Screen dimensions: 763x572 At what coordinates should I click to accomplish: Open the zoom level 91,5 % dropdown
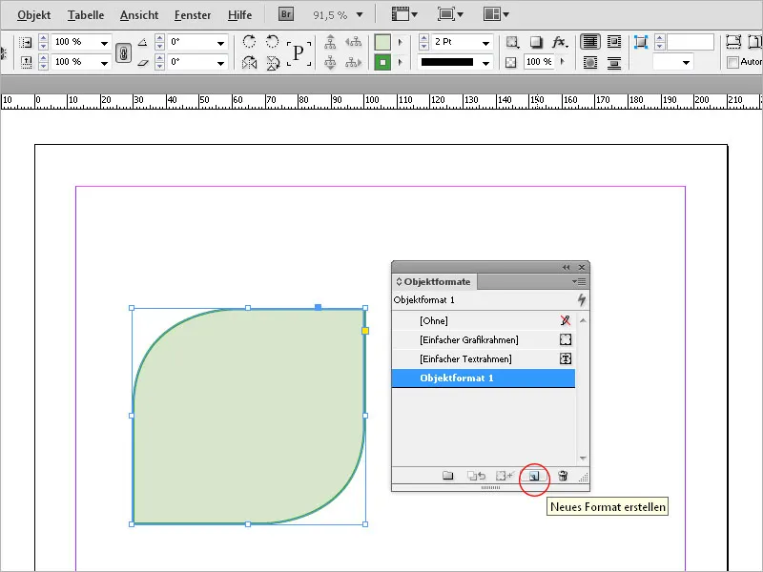tap(360, 15)
